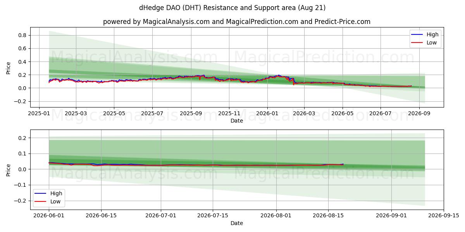Click the '2025-03' tick label on the top chart

pyautogui.click(x=76, y=114)
